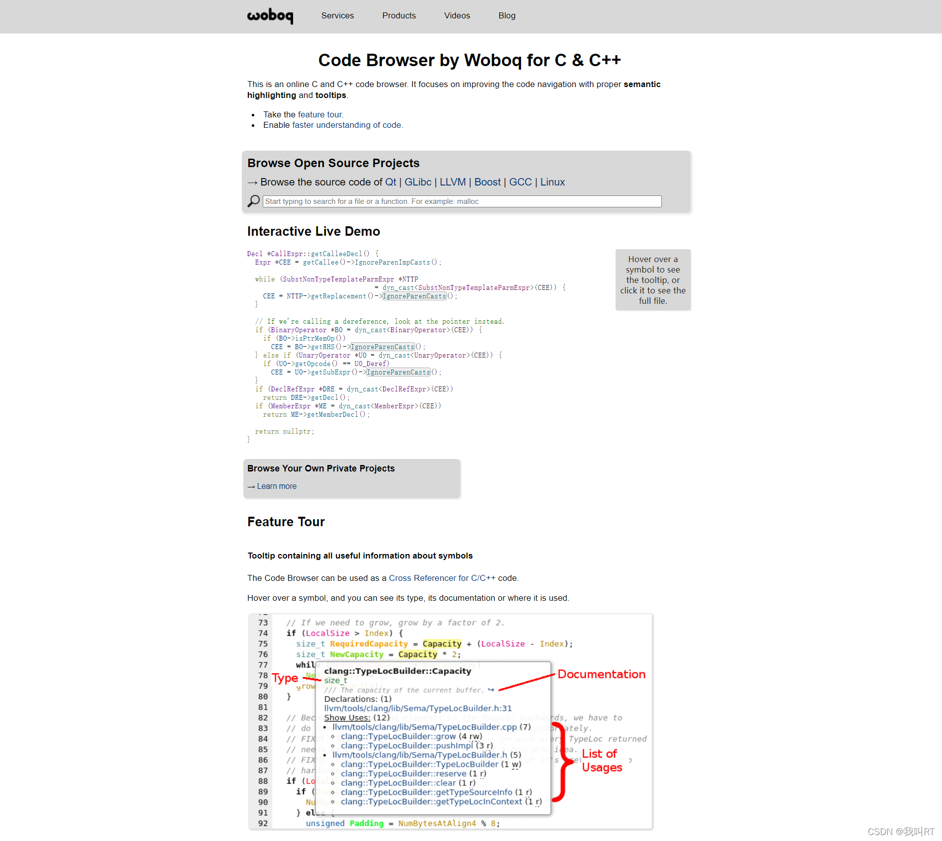Click the woboq logo
The width and height of the screenshot is (942, 841).
click(270, 16)
